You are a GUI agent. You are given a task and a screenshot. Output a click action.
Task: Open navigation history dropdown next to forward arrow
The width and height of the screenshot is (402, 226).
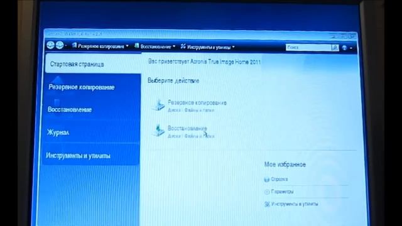(x=66, y=46)
